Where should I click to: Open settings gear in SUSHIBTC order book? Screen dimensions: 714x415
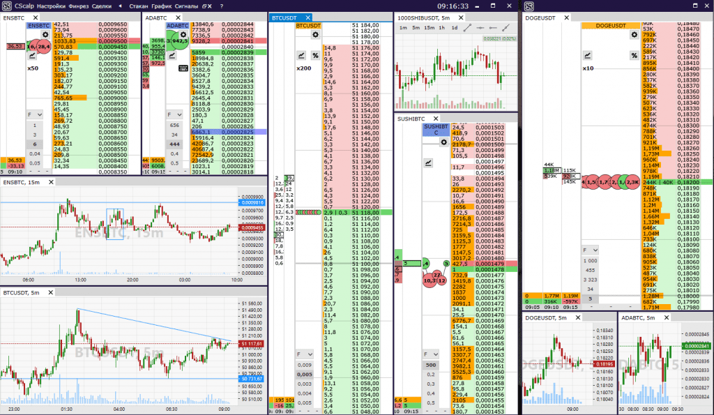click(443, 142)
